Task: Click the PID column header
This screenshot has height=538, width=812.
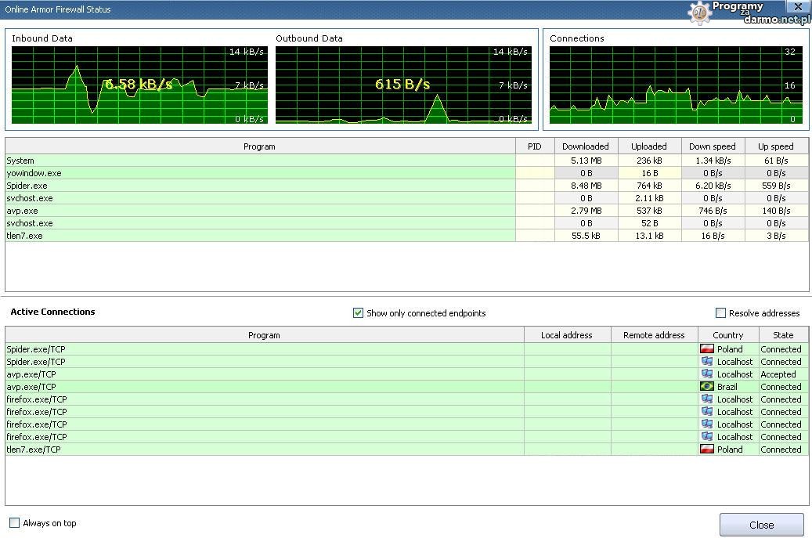Action: click(x=534, y=146)
